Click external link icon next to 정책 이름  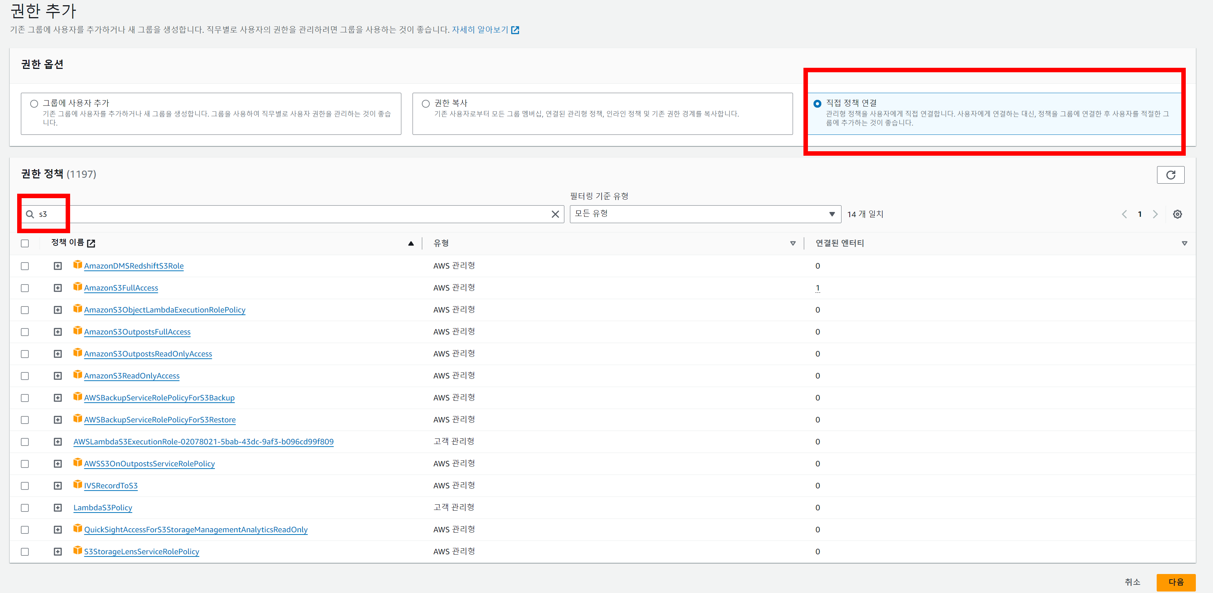point(91,243)
